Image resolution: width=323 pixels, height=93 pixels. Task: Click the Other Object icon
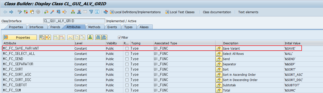[32, 12]
